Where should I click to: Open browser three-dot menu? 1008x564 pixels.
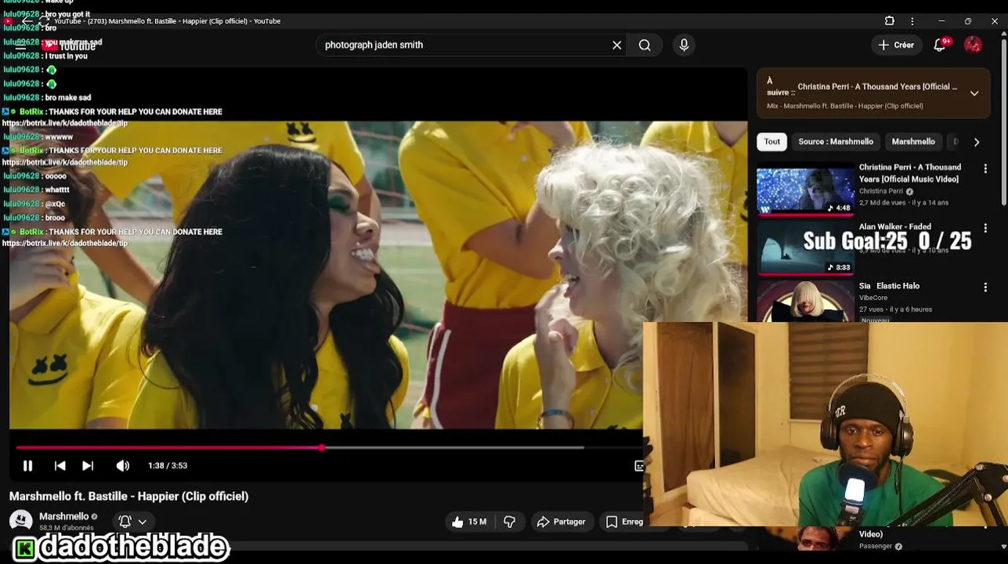[912, 21]
